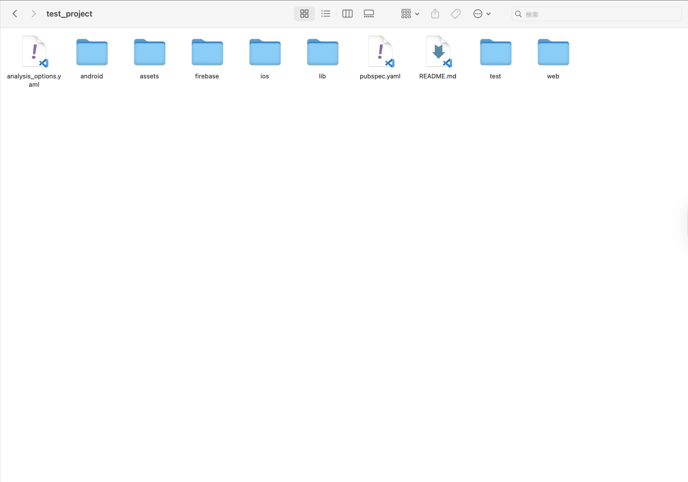Click the test_project window title

69,14
